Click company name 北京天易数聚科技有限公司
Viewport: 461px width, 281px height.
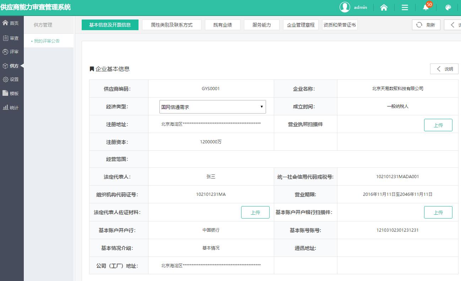coord(398,89)
